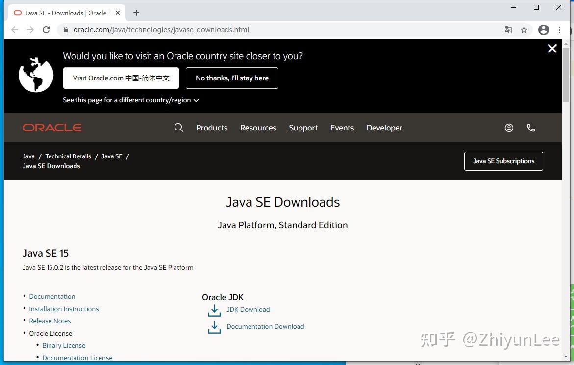
Task: Click the phone contact icon
Action: [531, 128]
